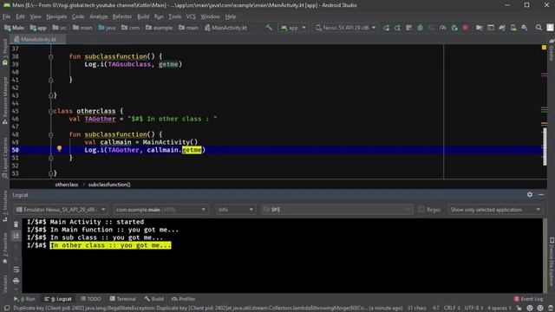The image size is (555, 312).
Task: Open the com.example.main process dropdown
Action: pos(160,210)
